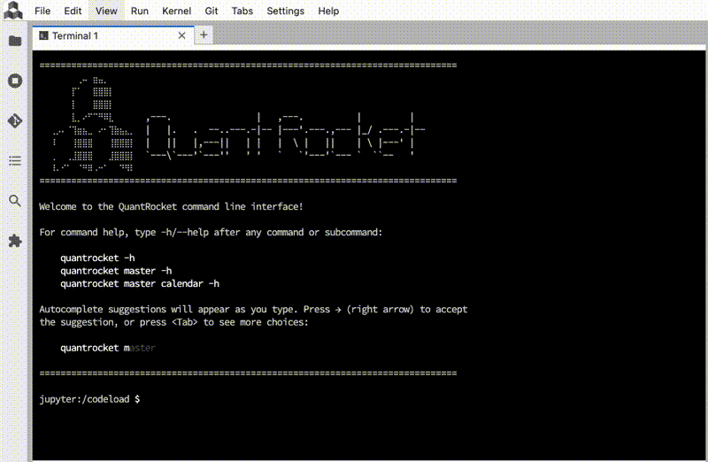
Task: Open the Help menu
Action: (328, 11)
